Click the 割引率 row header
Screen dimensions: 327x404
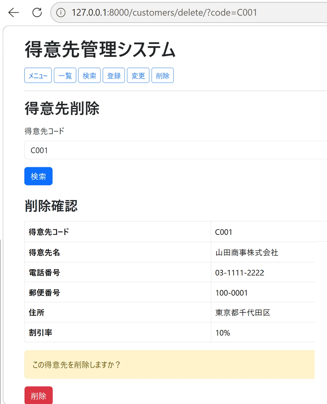(118, 332)
